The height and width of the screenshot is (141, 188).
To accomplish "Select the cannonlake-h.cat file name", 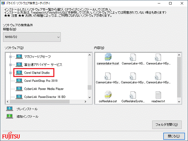I will (x=108, y=63).
